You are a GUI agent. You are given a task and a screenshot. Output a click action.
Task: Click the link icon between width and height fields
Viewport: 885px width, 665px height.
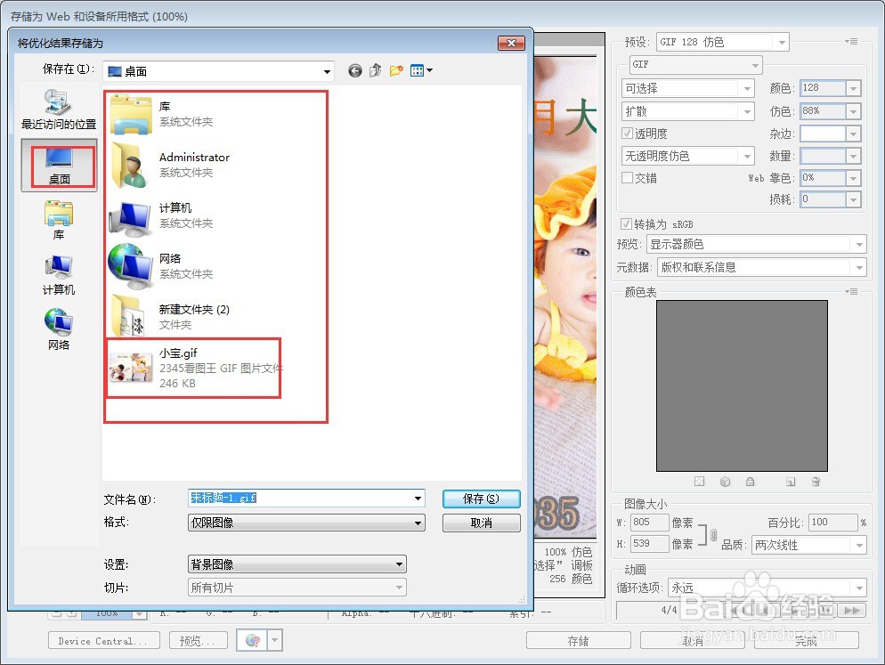[712, 533]
